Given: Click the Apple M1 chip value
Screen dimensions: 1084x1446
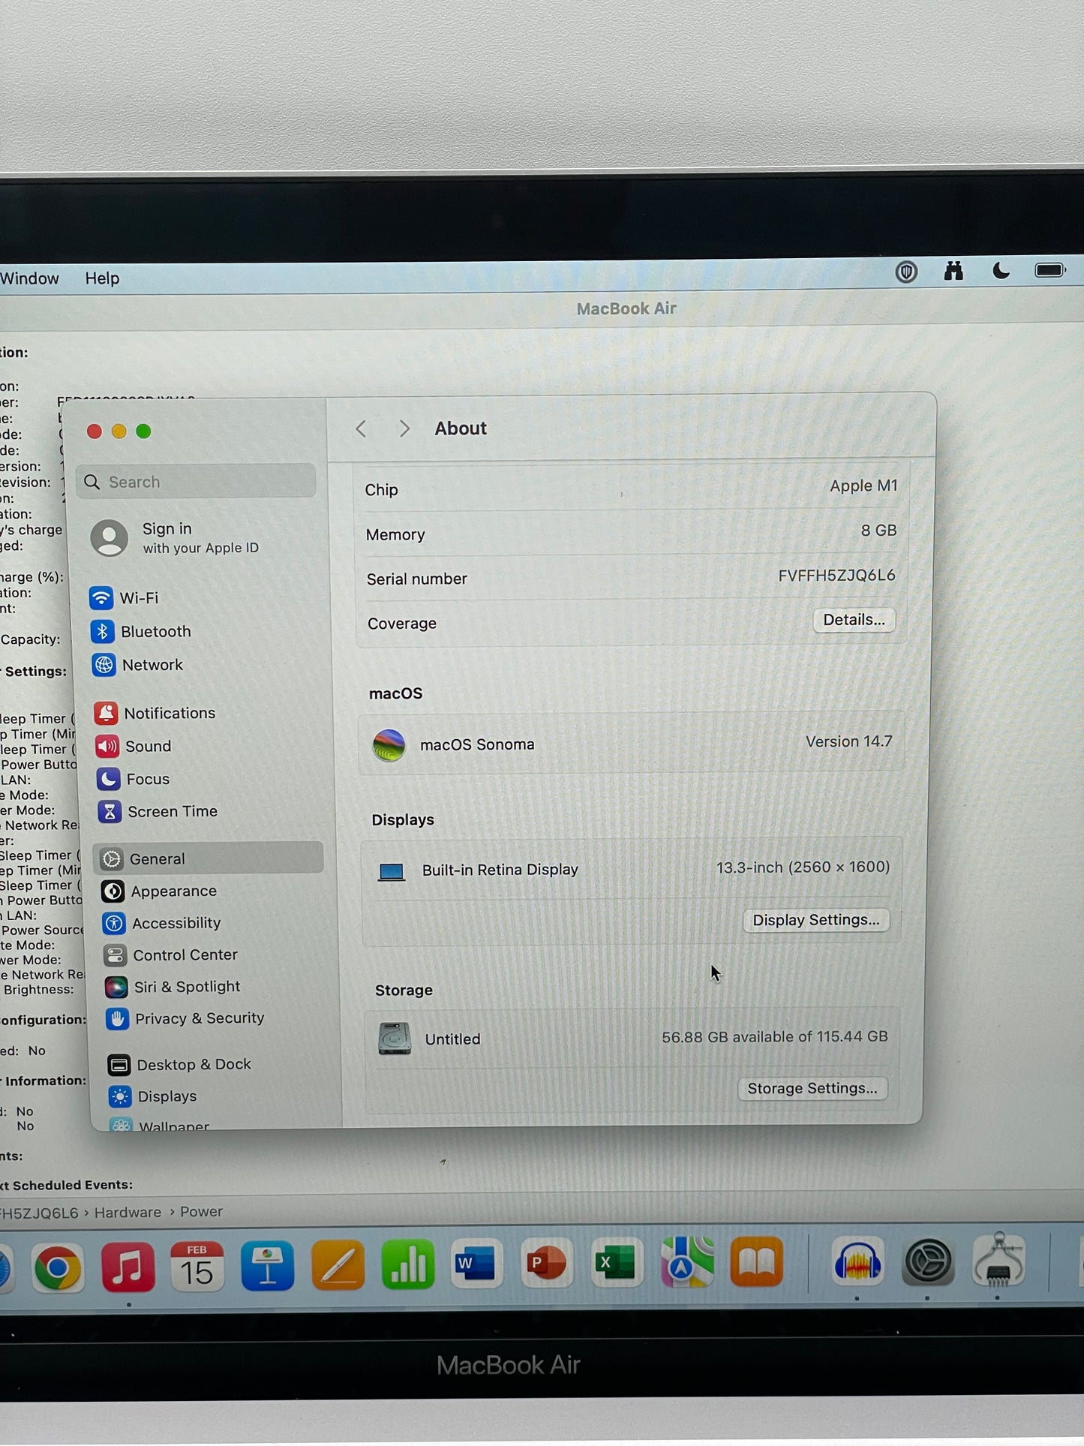Looking at the screenshot, I should [x=863, y=486].
